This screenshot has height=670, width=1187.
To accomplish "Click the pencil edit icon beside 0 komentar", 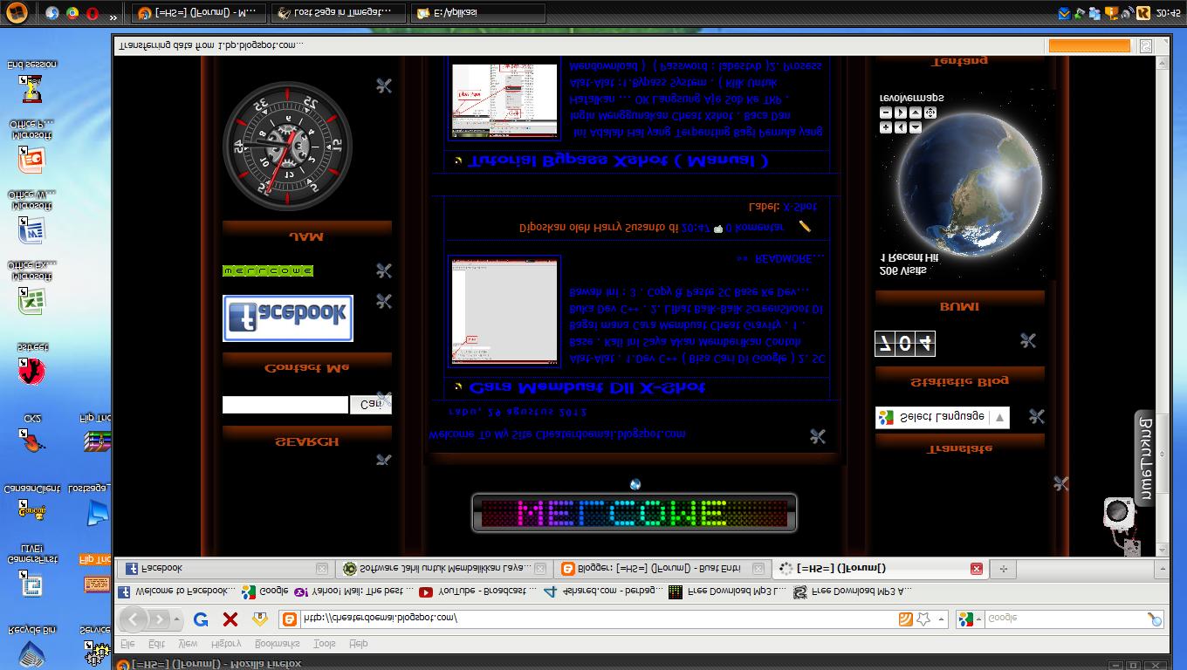I will [805, 227].
